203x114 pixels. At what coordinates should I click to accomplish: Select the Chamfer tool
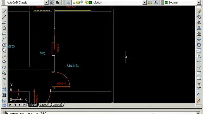[199, 89]
